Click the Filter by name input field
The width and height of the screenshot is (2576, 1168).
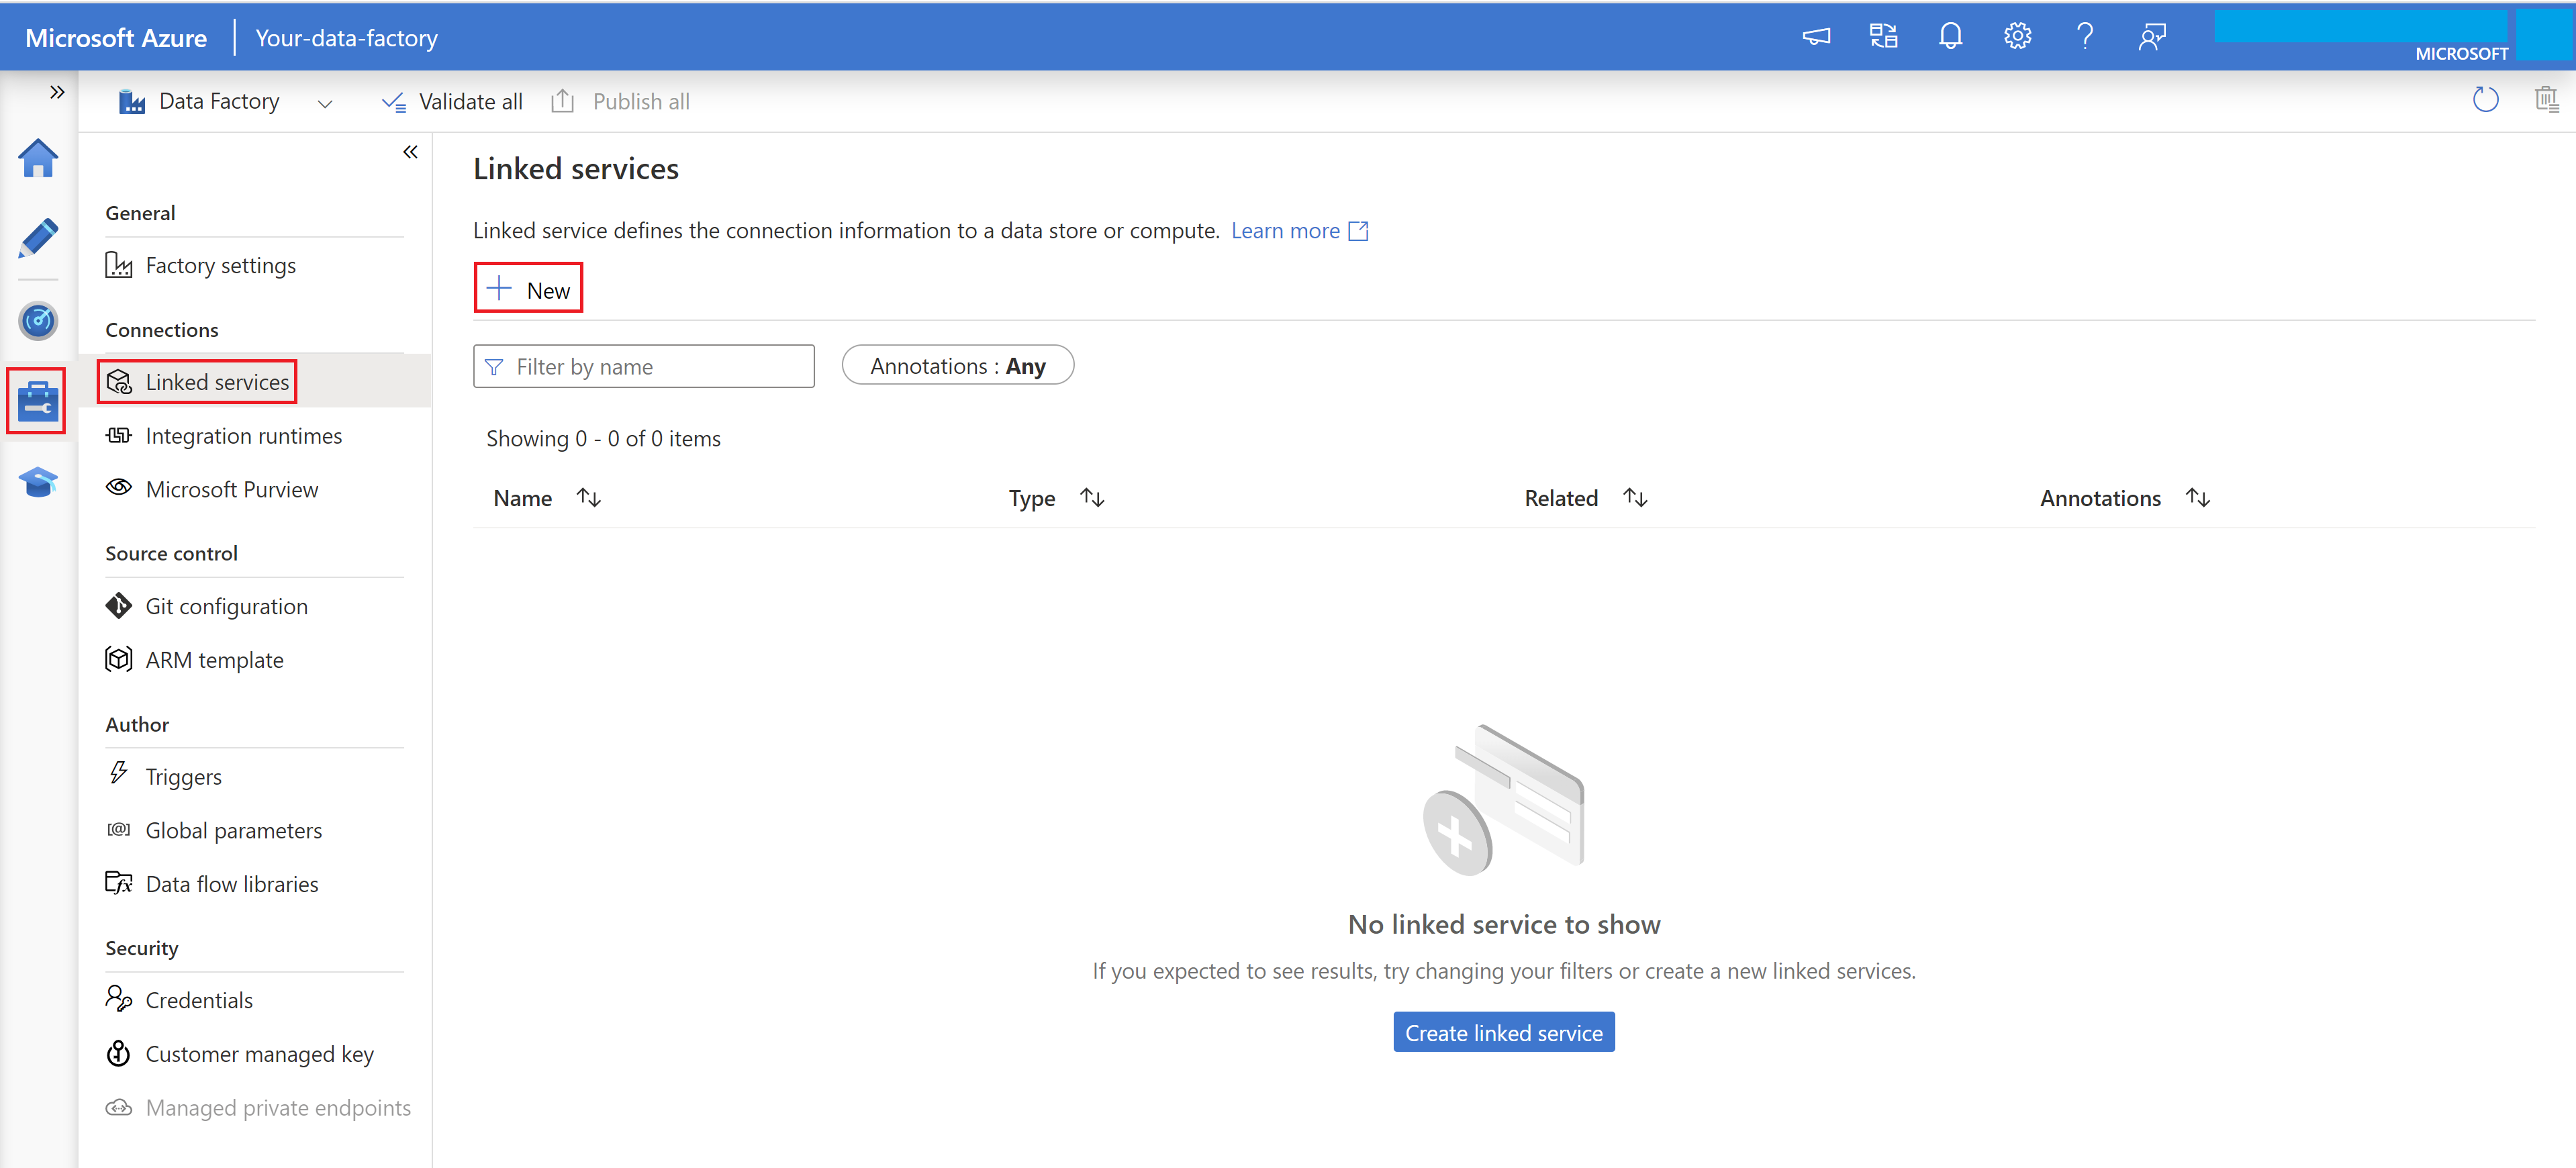644,364
